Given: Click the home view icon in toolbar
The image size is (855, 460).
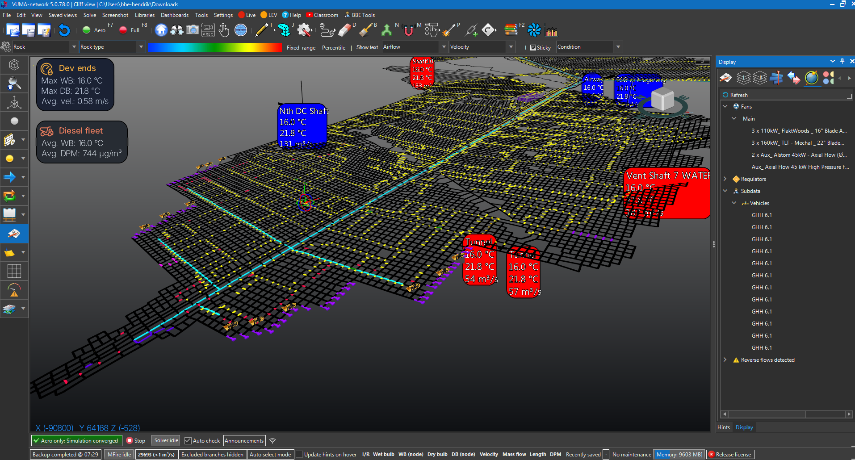Looking at the screenshot, I should [x=161, y=30].
